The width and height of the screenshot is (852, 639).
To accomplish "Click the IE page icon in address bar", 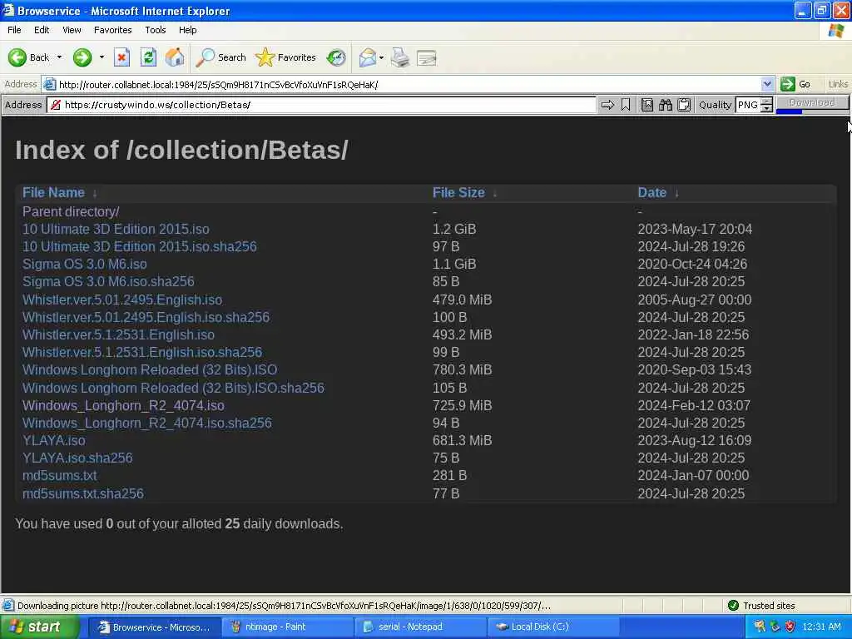I will 49,84.
